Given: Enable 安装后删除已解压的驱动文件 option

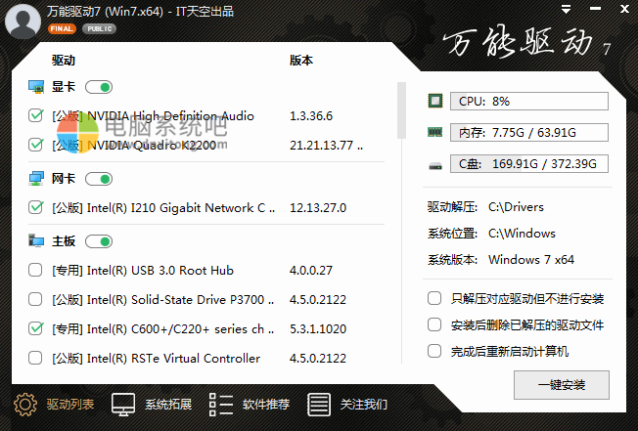Looking at the screenshot, I should coord(434,324).
